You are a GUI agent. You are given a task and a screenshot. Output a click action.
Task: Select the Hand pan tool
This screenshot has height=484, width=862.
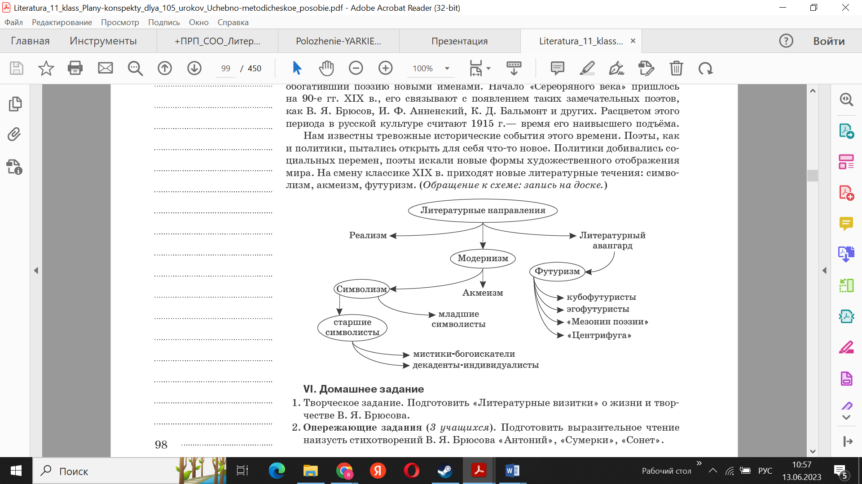(x=326, y=68)
